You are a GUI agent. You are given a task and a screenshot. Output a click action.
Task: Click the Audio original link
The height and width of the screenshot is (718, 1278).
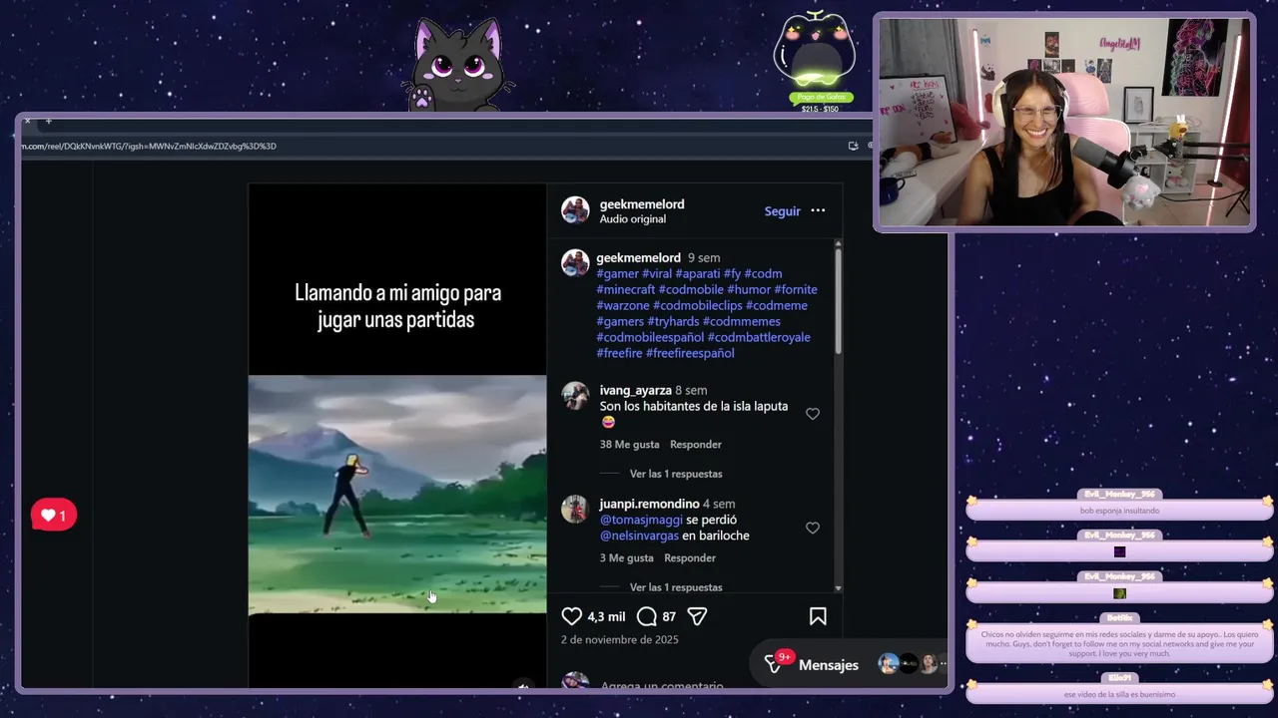(x=632, y=219)
